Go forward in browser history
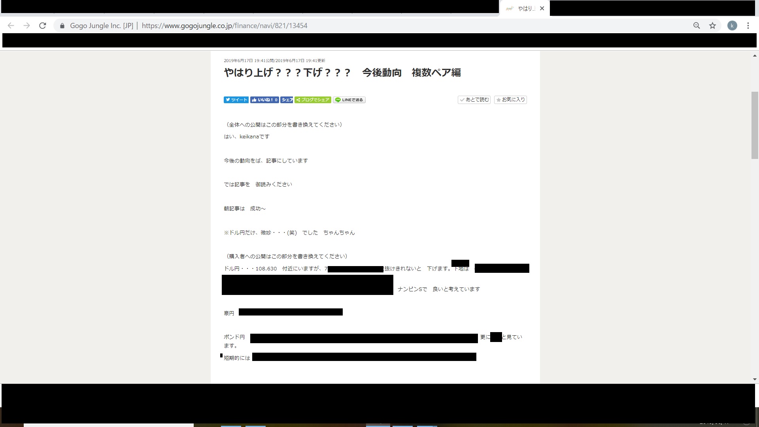 tap(26, 26)
